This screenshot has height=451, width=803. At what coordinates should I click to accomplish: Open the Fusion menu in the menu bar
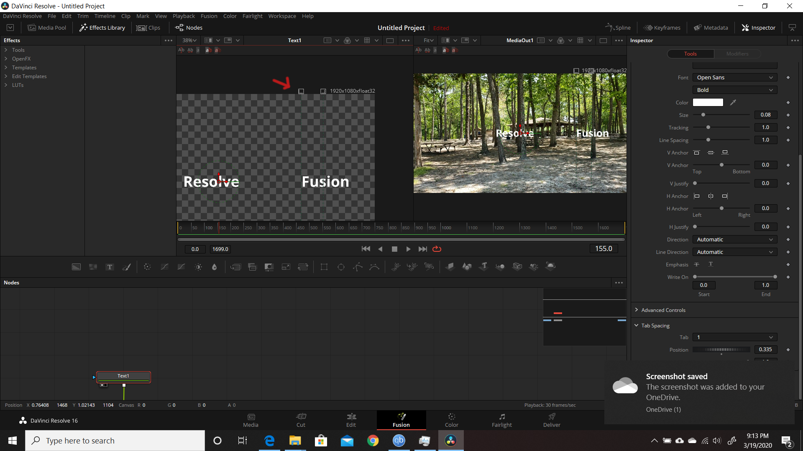(209, 16)
